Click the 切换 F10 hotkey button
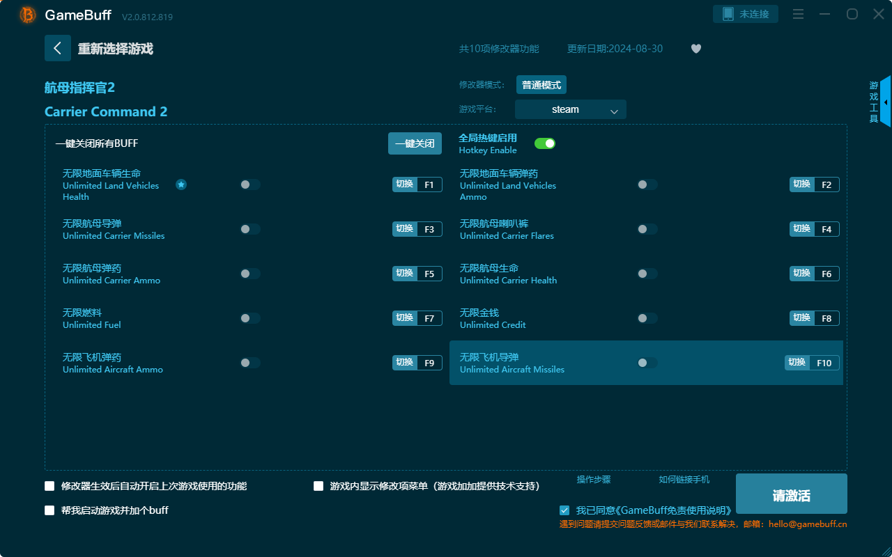 point(811,362)
